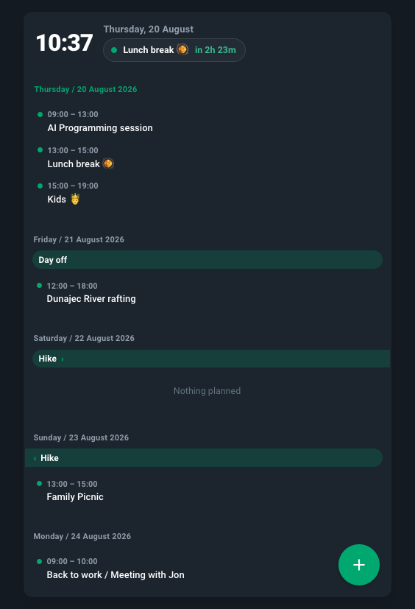The width and height of the screenshot is (415, 609).
Task: Open the Day off all-day banner
Action: (x=207, y=259)
